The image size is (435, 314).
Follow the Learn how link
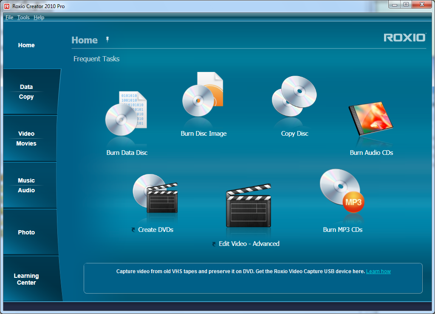point(378,271)
